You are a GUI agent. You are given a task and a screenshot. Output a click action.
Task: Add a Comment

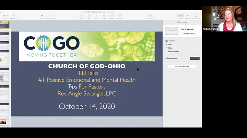pos(120,15)
